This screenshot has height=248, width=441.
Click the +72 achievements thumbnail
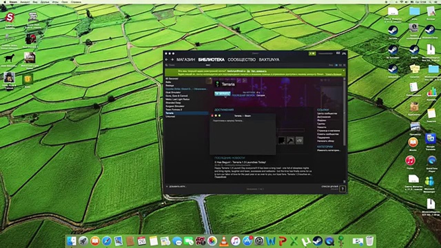pos(299,141)
